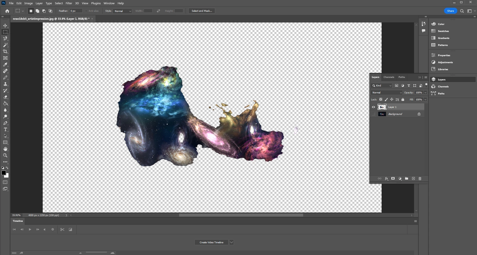Viewport: 477px width, 255px height.
Task: Enable lock all for layer
Action: pyautogui.click(x=403, y=99)
